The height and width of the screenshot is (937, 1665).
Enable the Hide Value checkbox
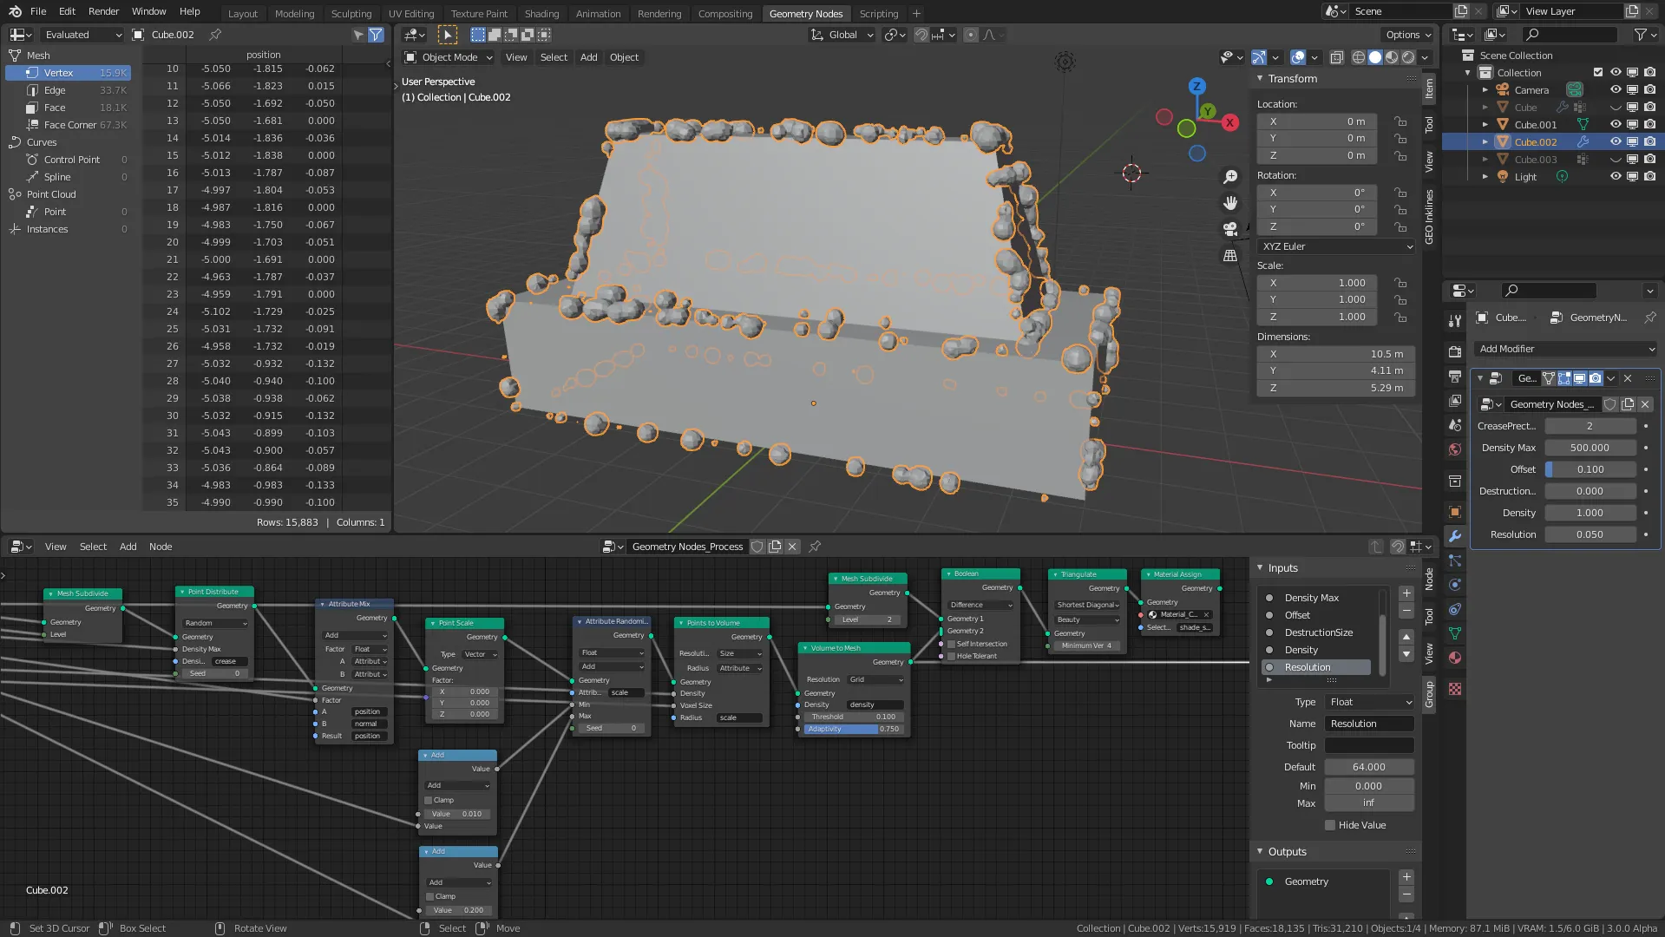tap(1330, 825)
